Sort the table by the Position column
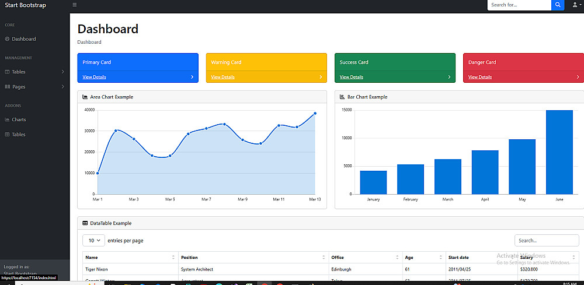Viewport: 584px width, 285px height. coord(253,258)
